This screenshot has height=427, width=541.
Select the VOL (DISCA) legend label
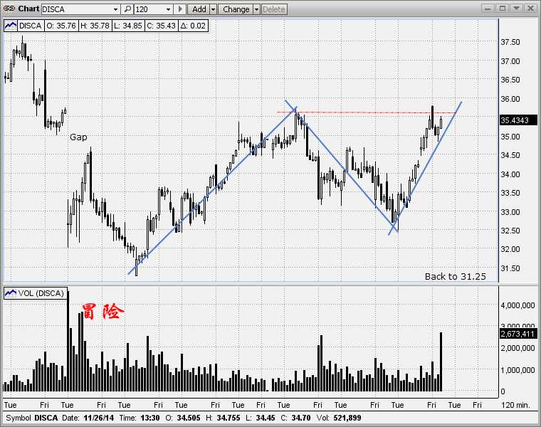41,293
